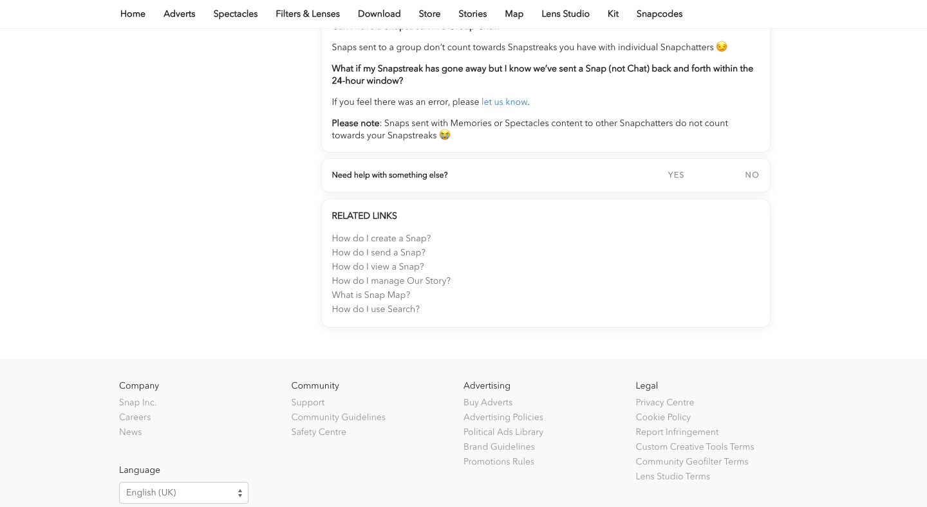The image size is (927, 507).
Task: Select Snapcodes in the navigation bar
Action: point(659,14)
